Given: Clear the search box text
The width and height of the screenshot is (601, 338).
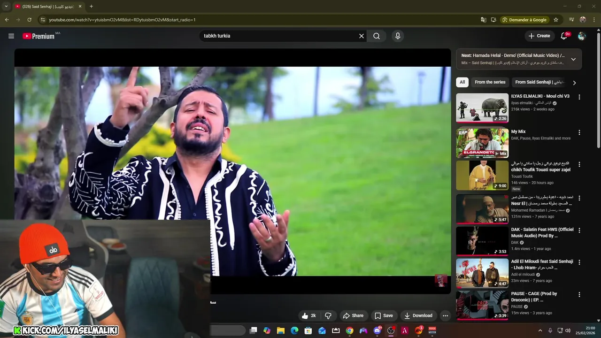Looking at the screenshot, I should click(x=362, y=36).
